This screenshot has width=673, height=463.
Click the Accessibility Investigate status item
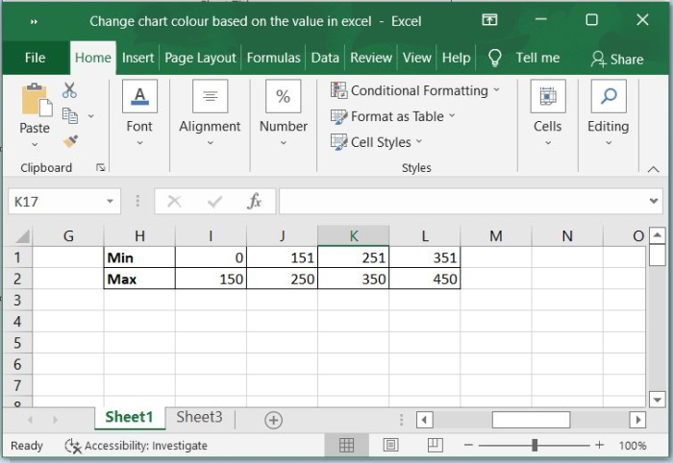(x=137, y=446)
